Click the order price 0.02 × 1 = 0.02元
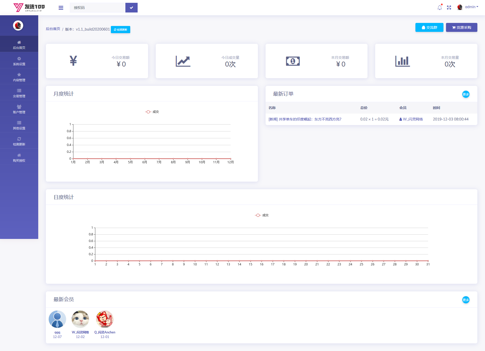Screen dimensions: 485x351 pyautogui.click(x=374, y=119)
